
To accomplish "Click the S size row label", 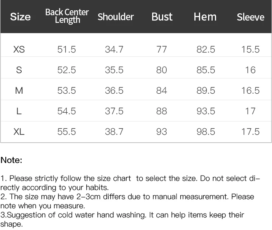I will 19,70.
